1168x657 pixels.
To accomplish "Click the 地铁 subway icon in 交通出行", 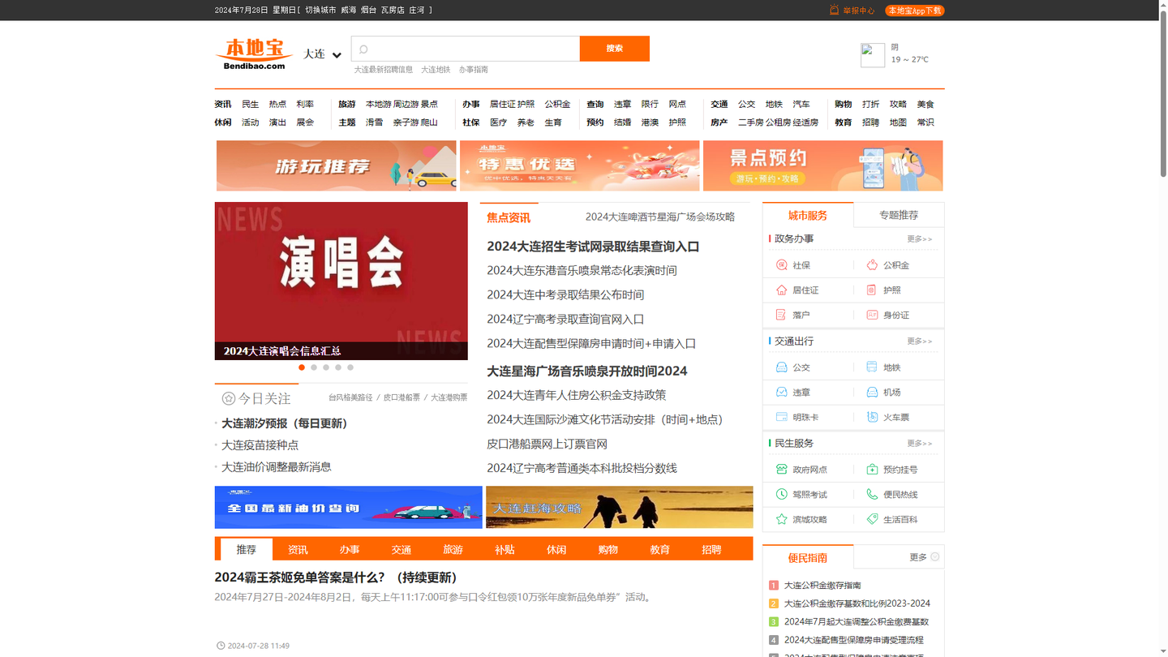I will [872, 367].
